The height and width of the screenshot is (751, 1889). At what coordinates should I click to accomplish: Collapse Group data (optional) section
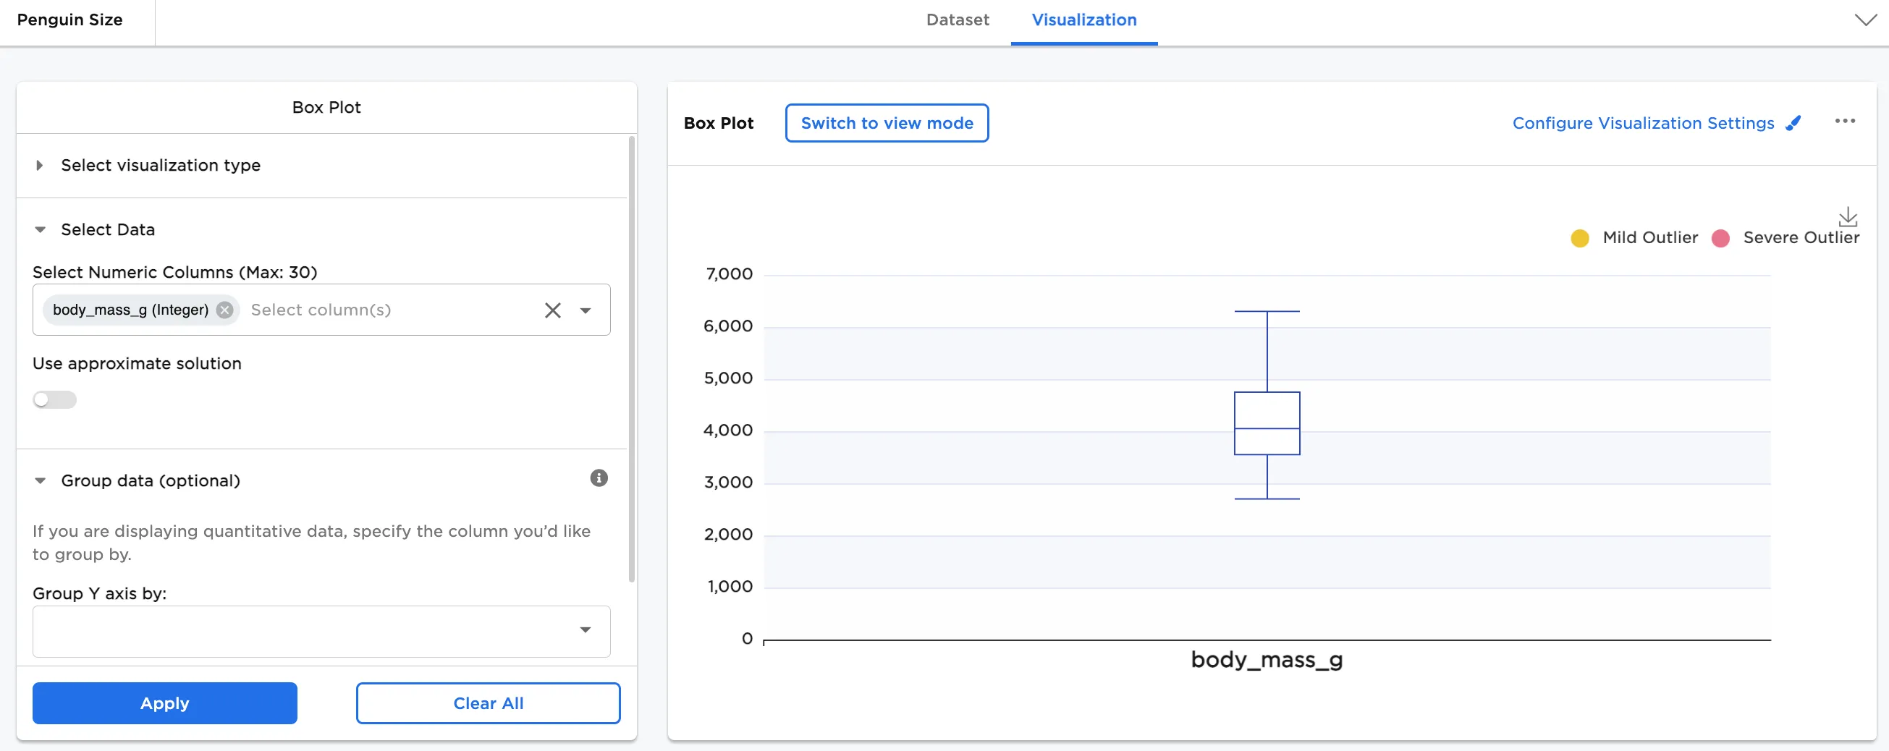[x=41, y=481]
